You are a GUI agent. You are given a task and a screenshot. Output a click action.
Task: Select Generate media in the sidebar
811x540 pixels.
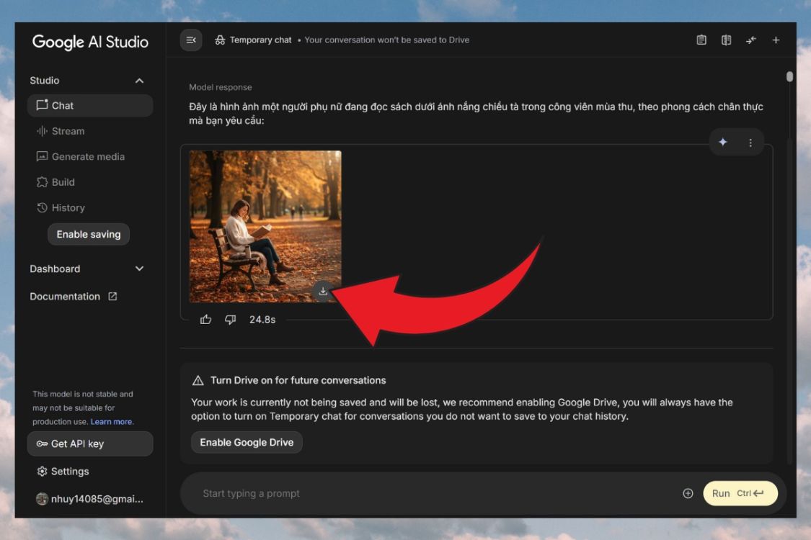[x=87, y=156]
